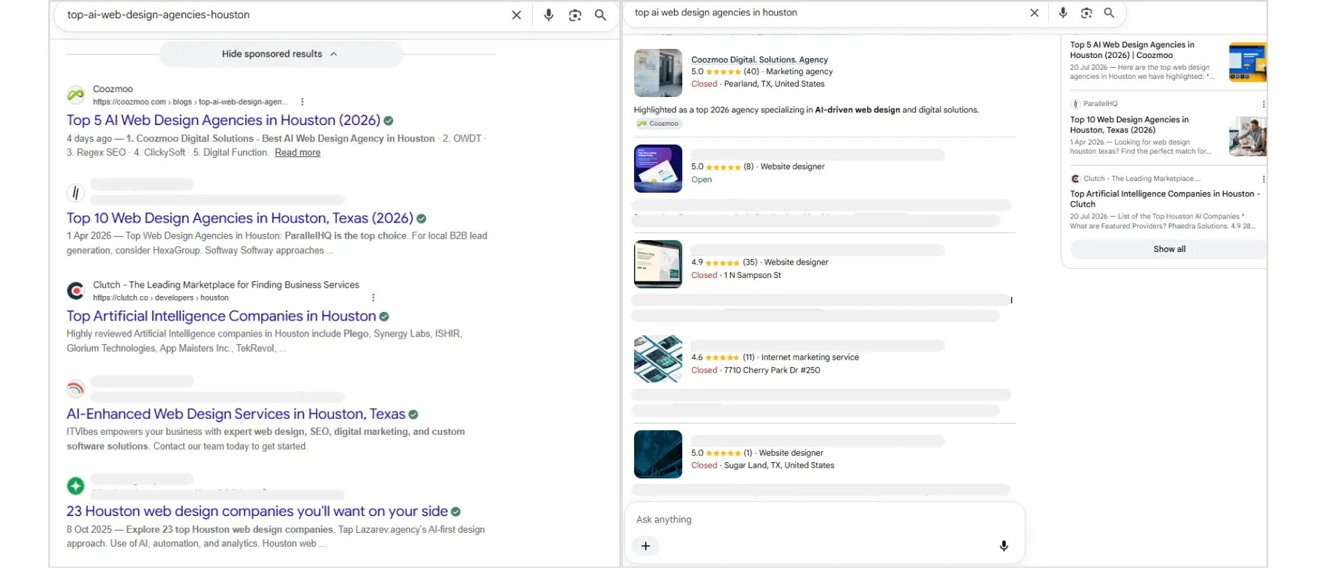
Task: Focus the Ask anything input field
Action: tap(824, 520)
